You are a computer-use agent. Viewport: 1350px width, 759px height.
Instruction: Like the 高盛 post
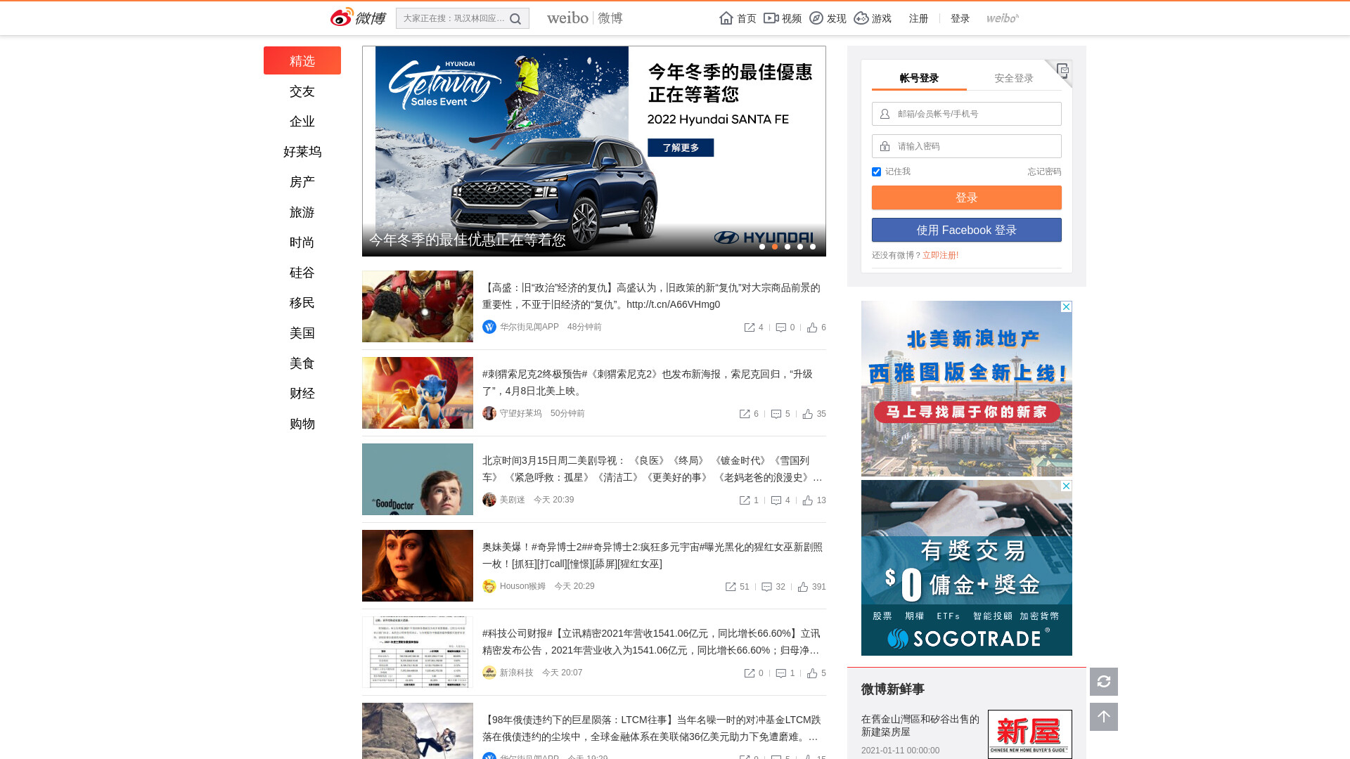point(812,327)
